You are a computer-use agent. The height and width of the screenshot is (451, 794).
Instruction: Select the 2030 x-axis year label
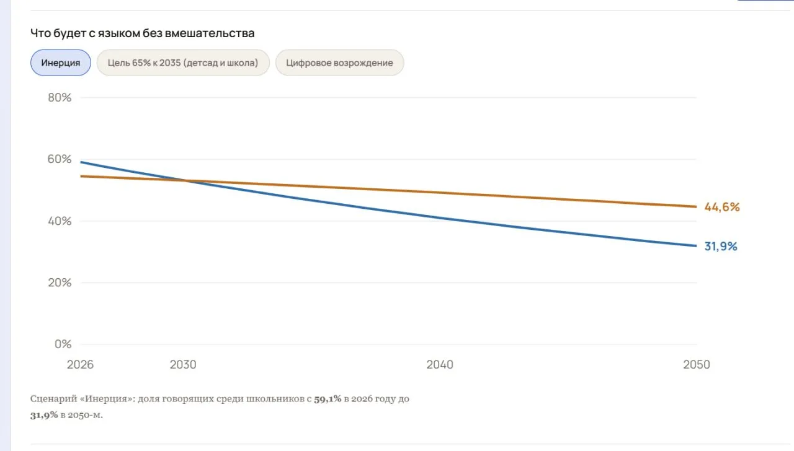183,364
